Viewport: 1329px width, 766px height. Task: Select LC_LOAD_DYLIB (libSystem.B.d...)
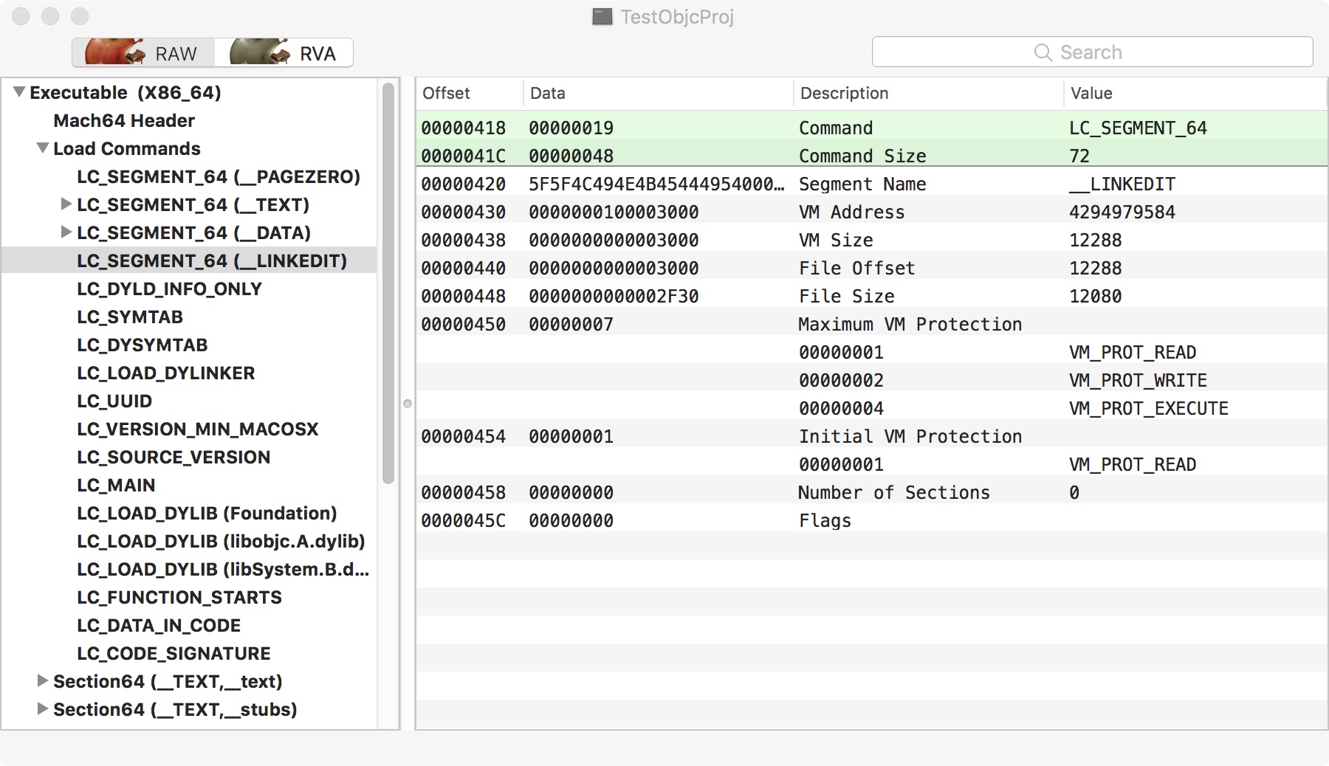(223, 569)
